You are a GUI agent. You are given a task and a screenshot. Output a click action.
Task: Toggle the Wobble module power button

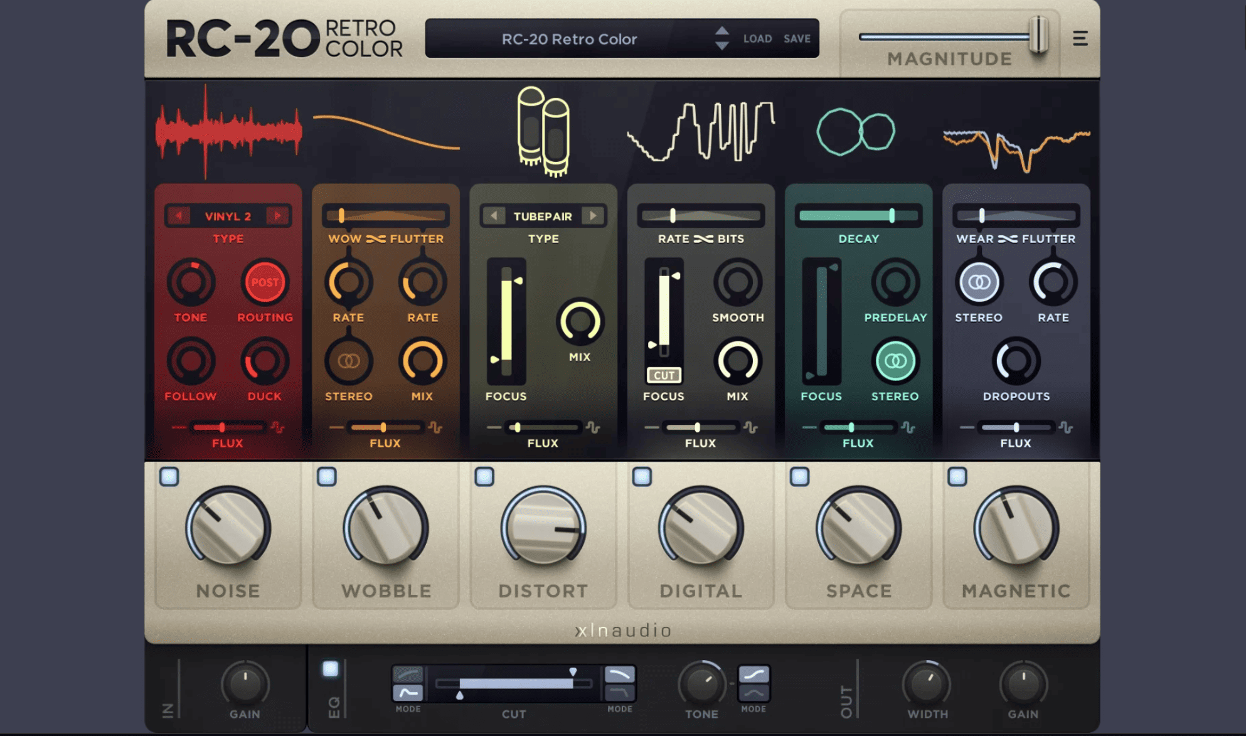coord(327,476)
